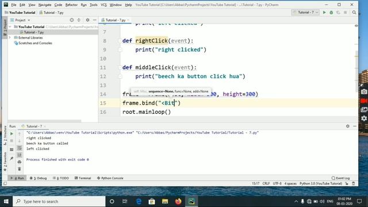Clear the Run console with trash icon

[x=20, y=169]
